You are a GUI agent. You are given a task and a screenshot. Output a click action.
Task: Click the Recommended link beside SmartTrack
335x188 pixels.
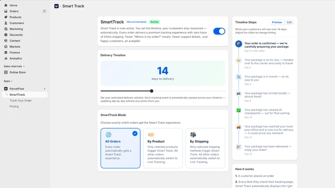[137, 22]
